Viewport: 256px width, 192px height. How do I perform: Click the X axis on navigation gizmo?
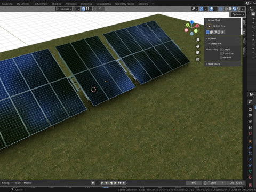[197, 26]
